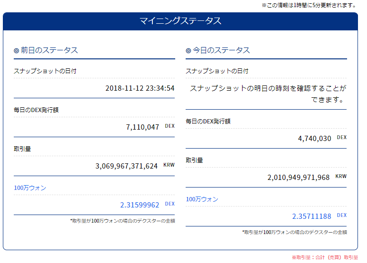Click the bullseye icon beside 前日のステータス
367x263 pixels.
point(17,50)
